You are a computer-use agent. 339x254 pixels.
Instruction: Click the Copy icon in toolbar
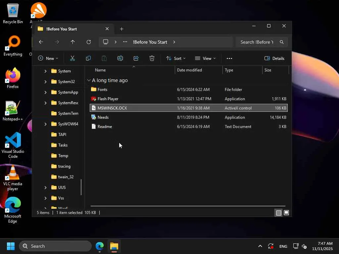tap(88, 58)
